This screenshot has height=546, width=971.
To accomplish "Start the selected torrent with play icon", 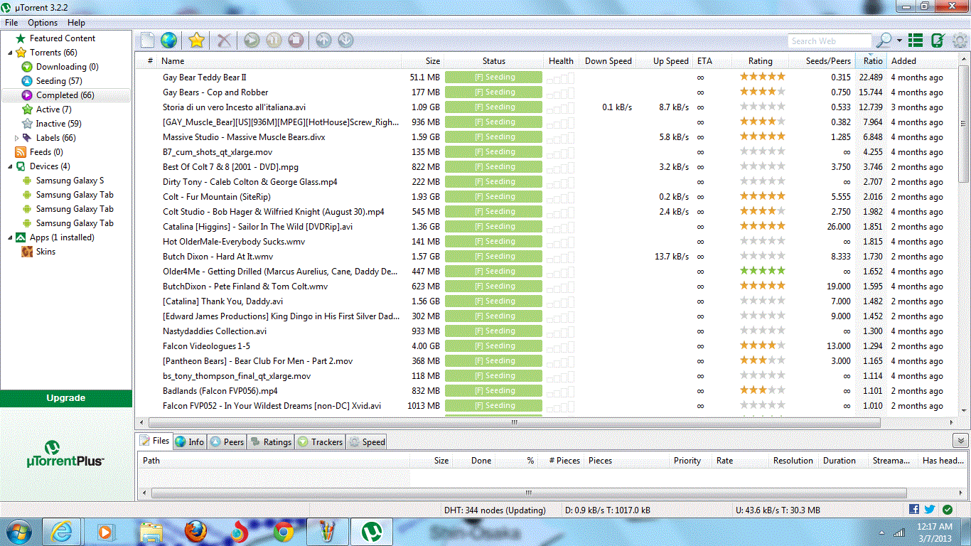I will [x=251, y=41].
